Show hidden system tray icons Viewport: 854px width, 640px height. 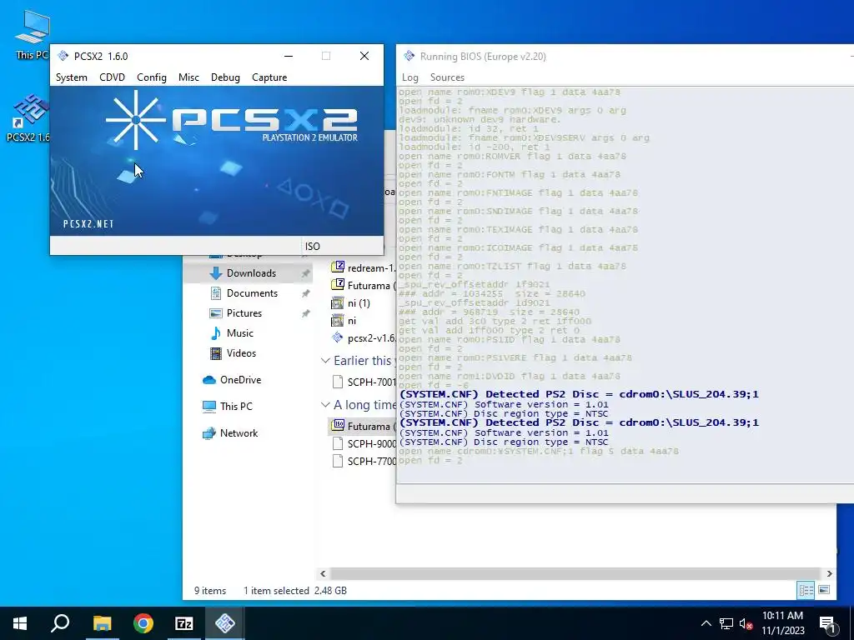pos(706,623)
